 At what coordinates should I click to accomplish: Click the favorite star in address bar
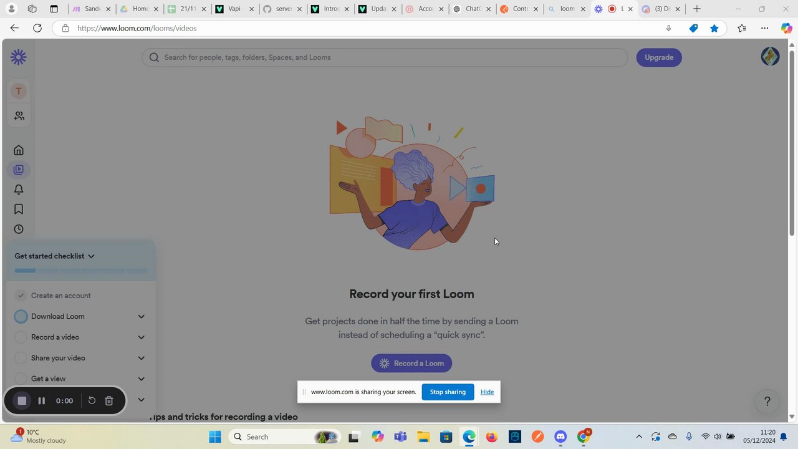[714, 28]
